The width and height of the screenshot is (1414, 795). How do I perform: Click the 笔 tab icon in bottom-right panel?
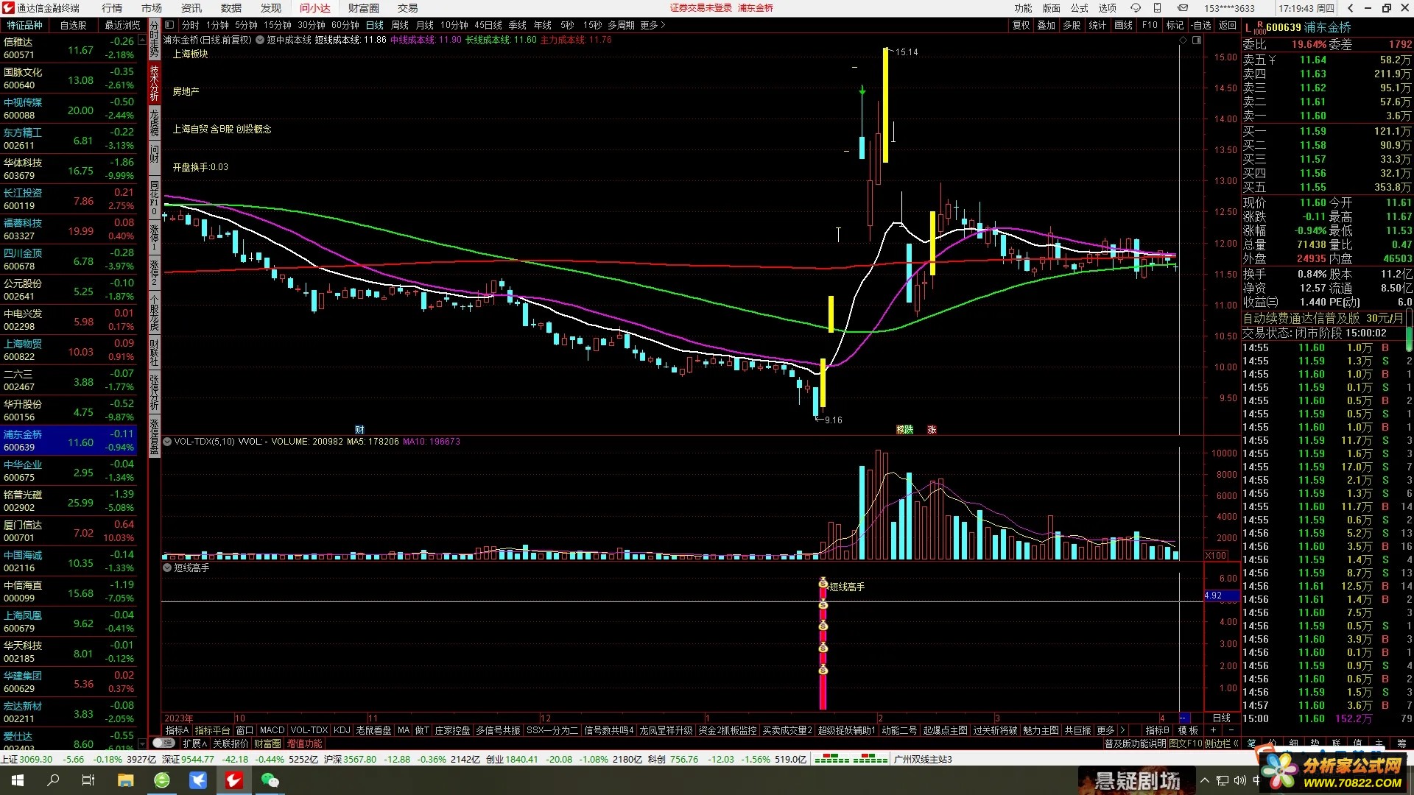(x=1251, y=743)
